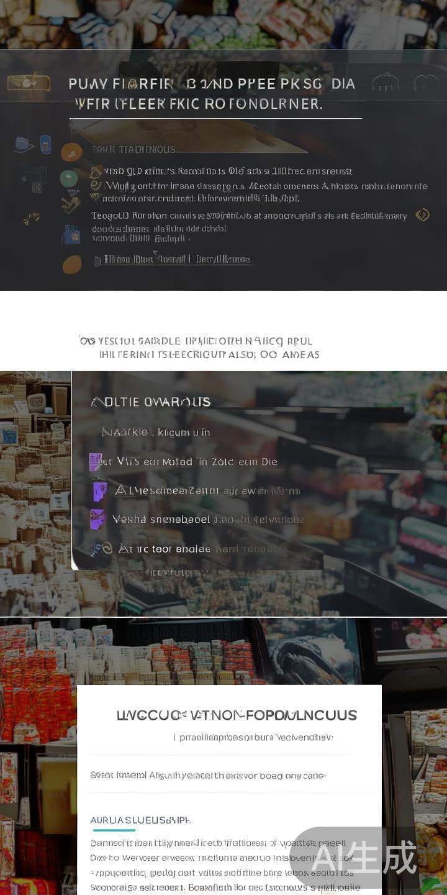The image size is (447, 895).
Task: Select the OLTIE OWAROLTS panel heading
Action: (x=151, y=402)
